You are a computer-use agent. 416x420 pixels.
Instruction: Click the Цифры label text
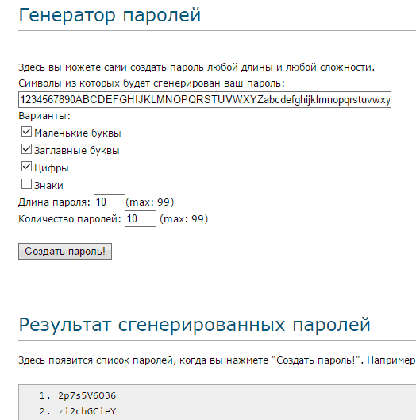tap(52, 168)
